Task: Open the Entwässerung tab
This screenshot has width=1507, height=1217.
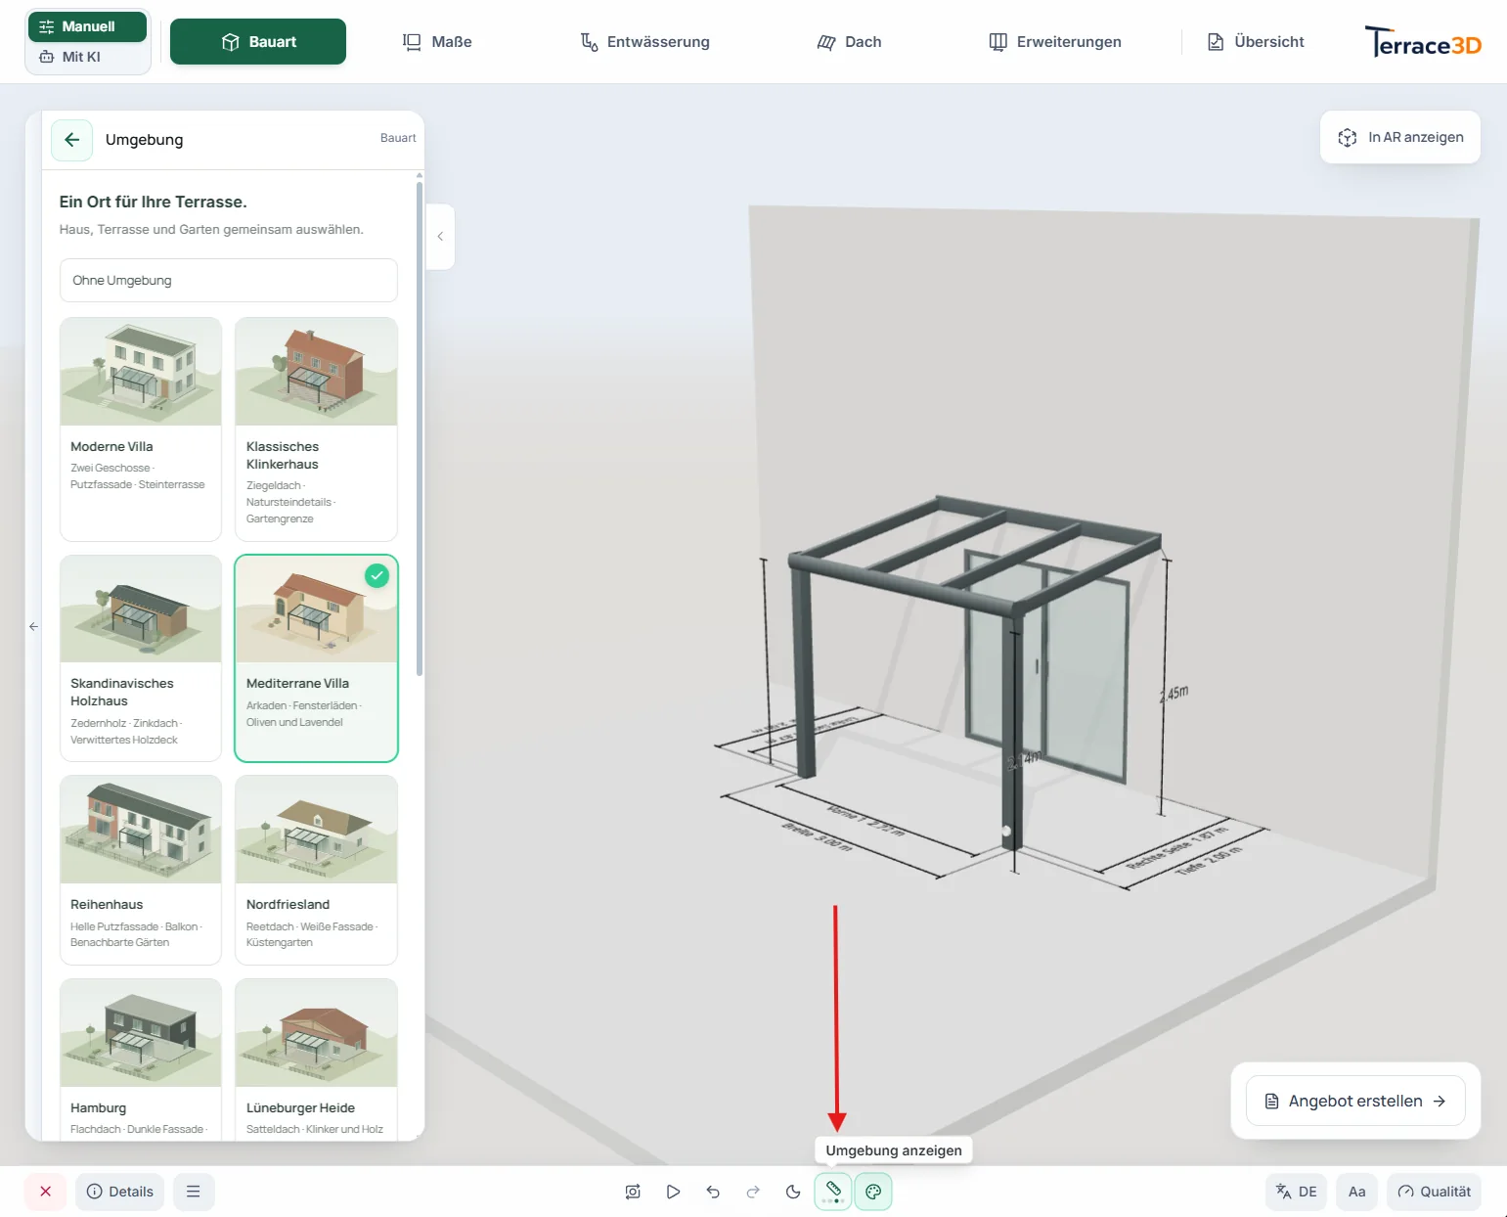Action: click(644, 42)
